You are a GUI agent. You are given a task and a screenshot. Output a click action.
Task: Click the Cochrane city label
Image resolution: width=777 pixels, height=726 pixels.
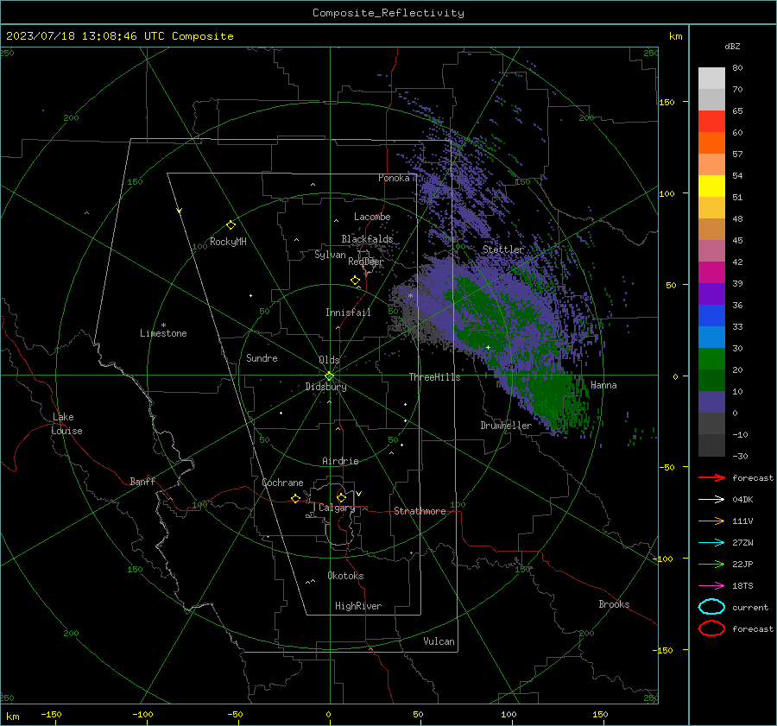[x=282, y=483]
